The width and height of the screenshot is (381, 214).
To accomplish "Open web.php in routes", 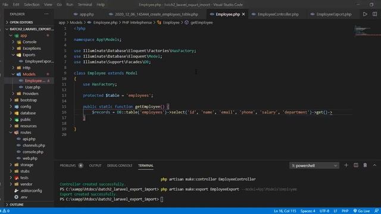I will coord(30,158).
